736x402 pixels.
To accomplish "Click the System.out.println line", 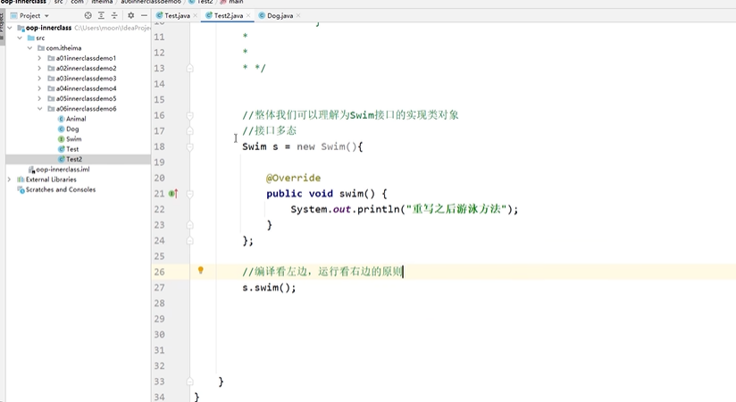I will click(404, 209).
